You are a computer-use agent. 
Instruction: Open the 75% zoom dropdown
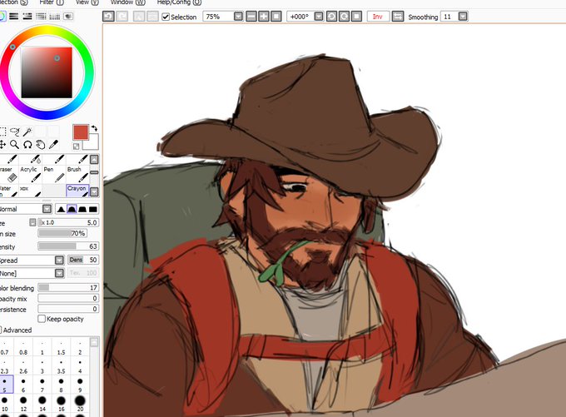(238, 17)
